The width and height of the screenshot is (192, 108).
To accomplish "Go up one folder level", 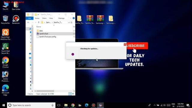I will pos(39,22).
